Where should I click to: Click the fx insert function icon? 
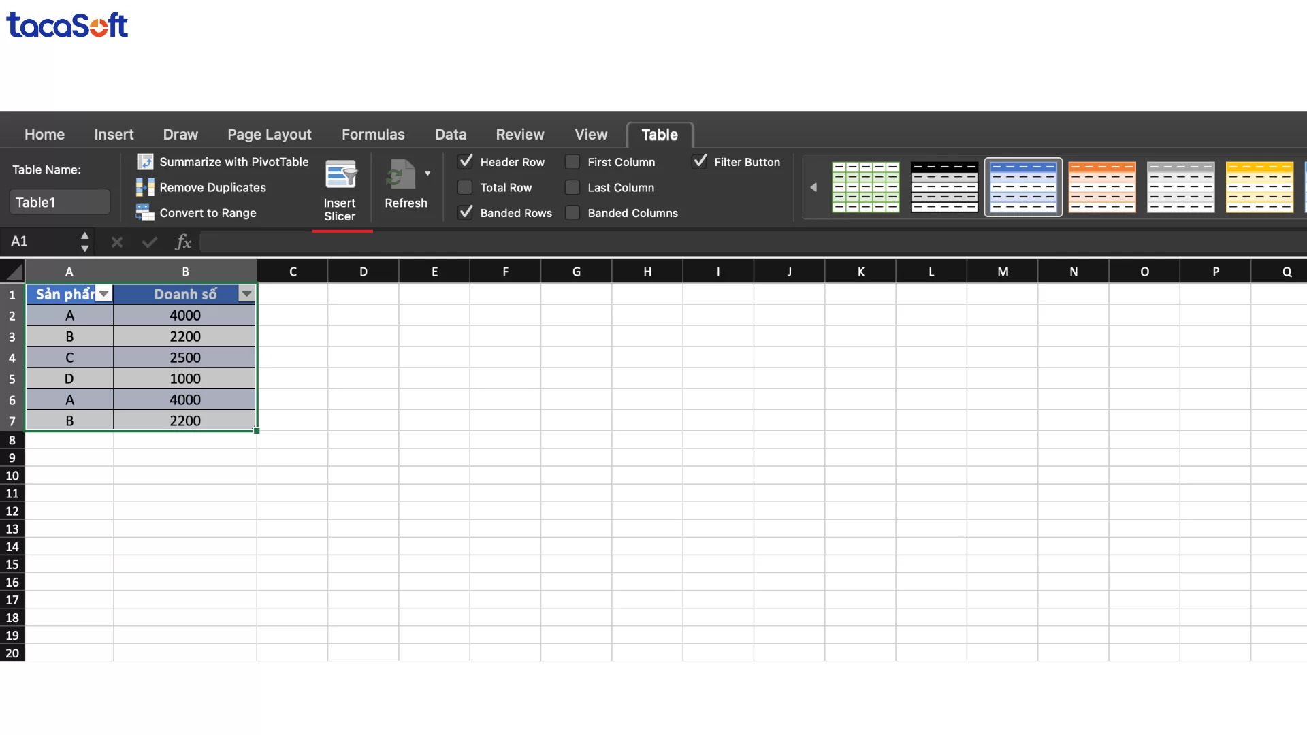coord(182,242)
